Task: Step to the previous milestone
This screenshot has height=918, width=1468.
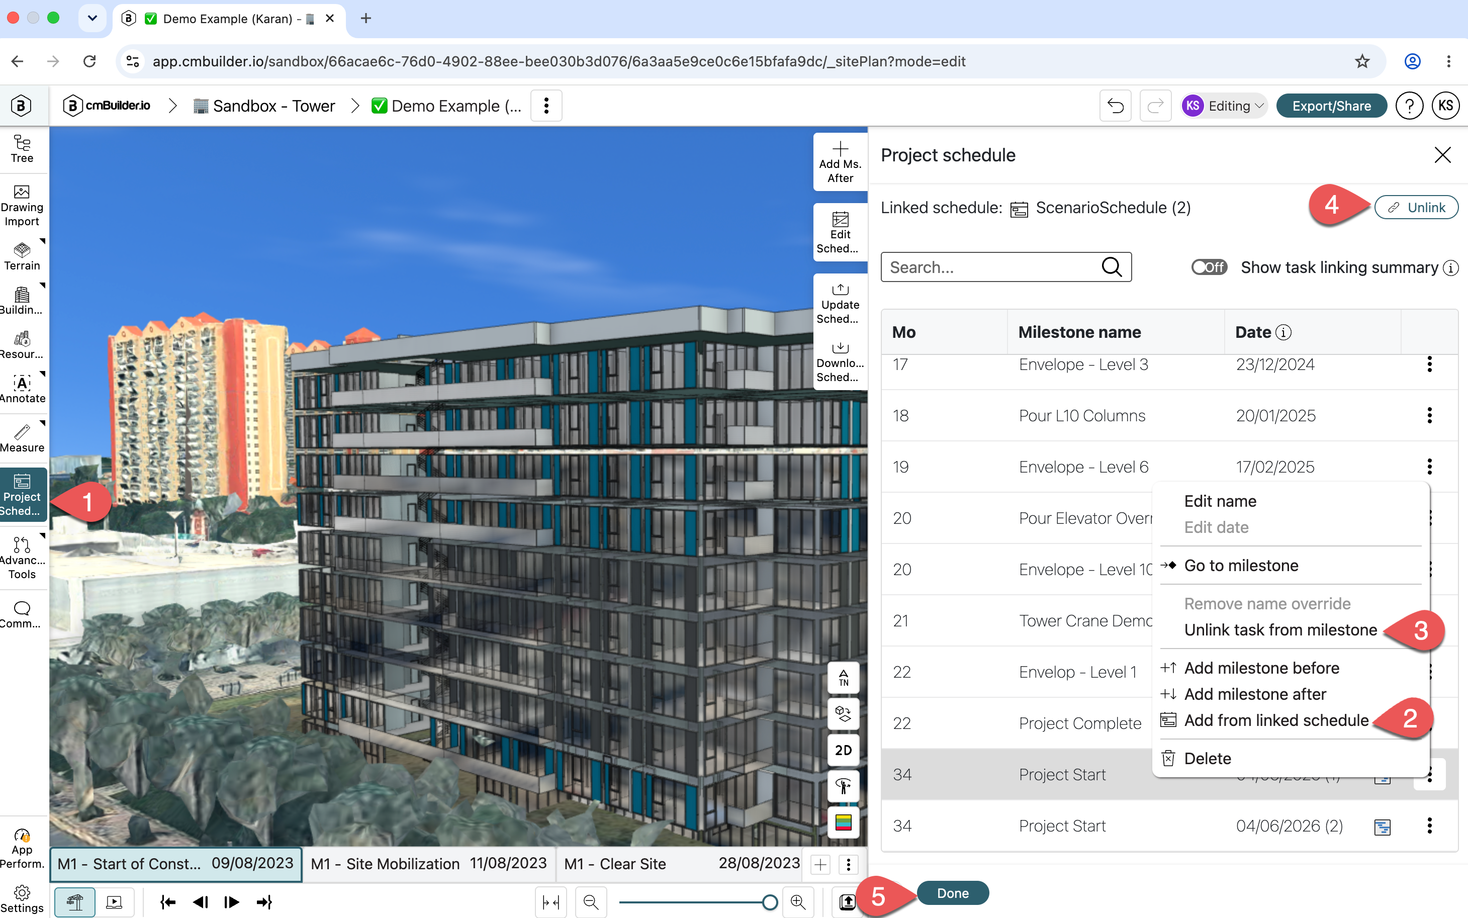Action: pyautogui.click(x=201, y=902)
